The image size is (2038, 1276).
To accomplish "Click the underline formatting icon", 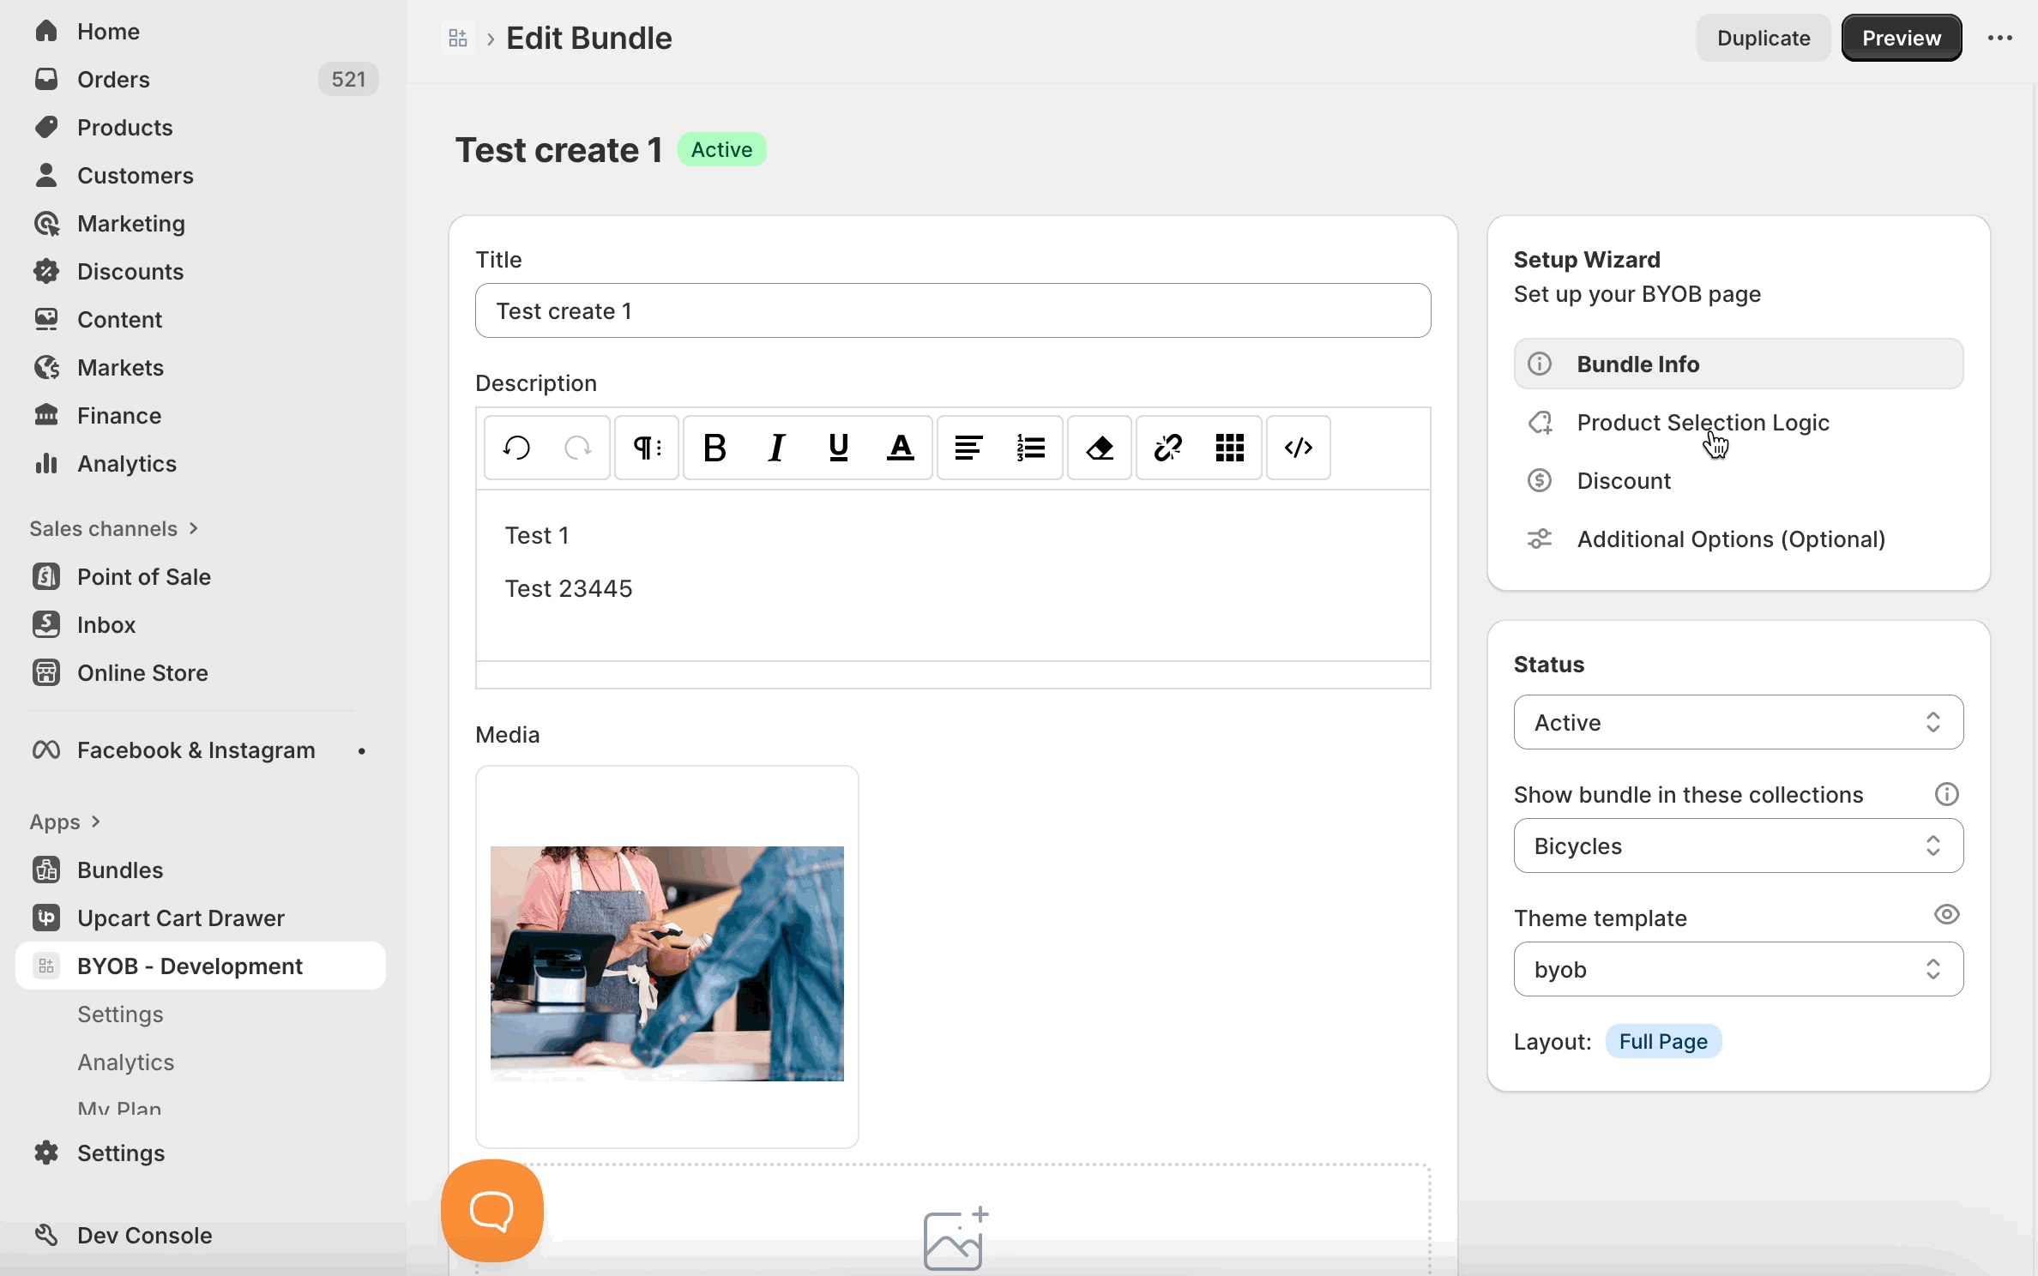I will click(x=838, y=448).
